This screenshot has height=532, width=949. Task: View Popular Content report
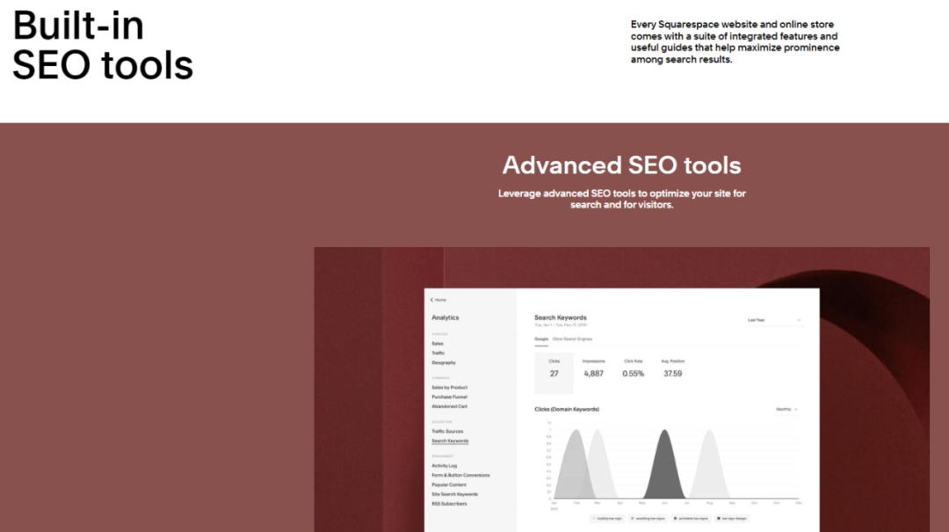449,485
